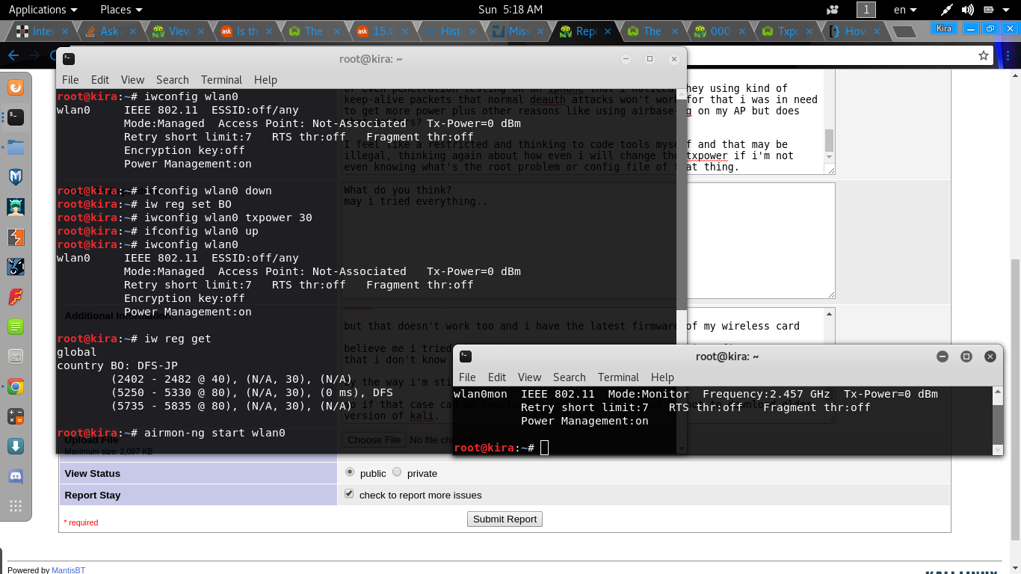Open the 'en' keyboard language dropdown
The height and width of the screenshot is (574, 1021).
pos(905,10)
